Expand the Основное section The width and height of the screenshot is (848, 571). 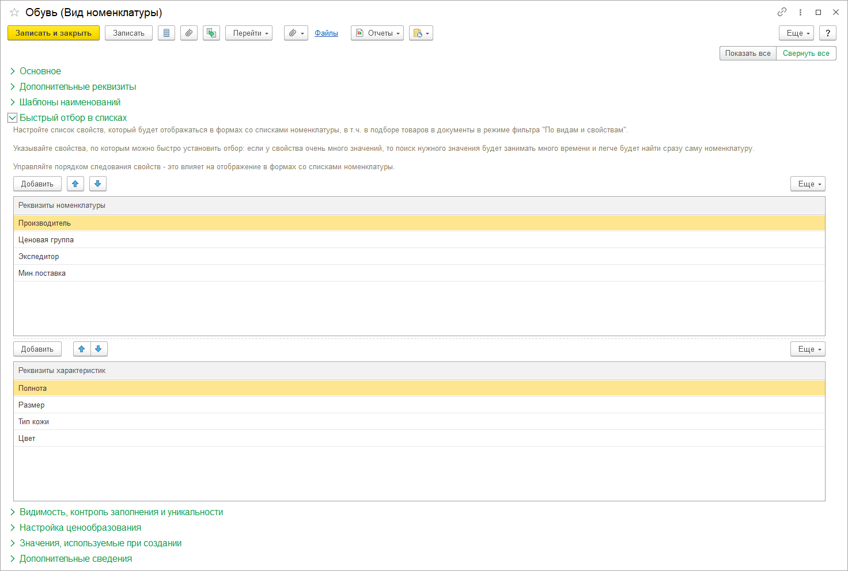click(40, 71)
